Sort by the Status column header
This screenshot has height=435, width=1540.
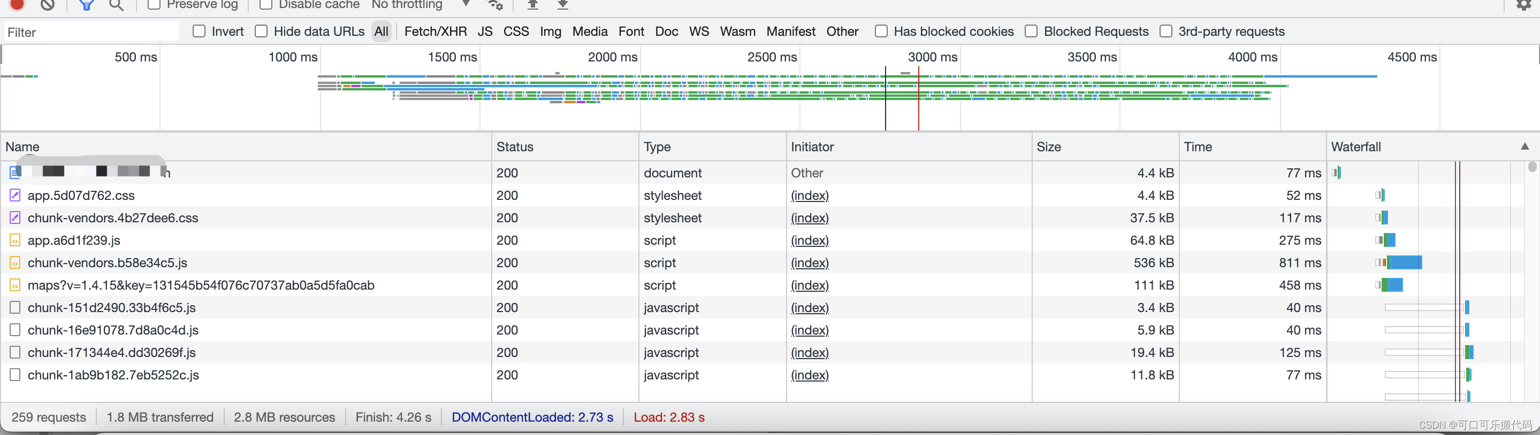pyautogui.click(x=565, y=147)
